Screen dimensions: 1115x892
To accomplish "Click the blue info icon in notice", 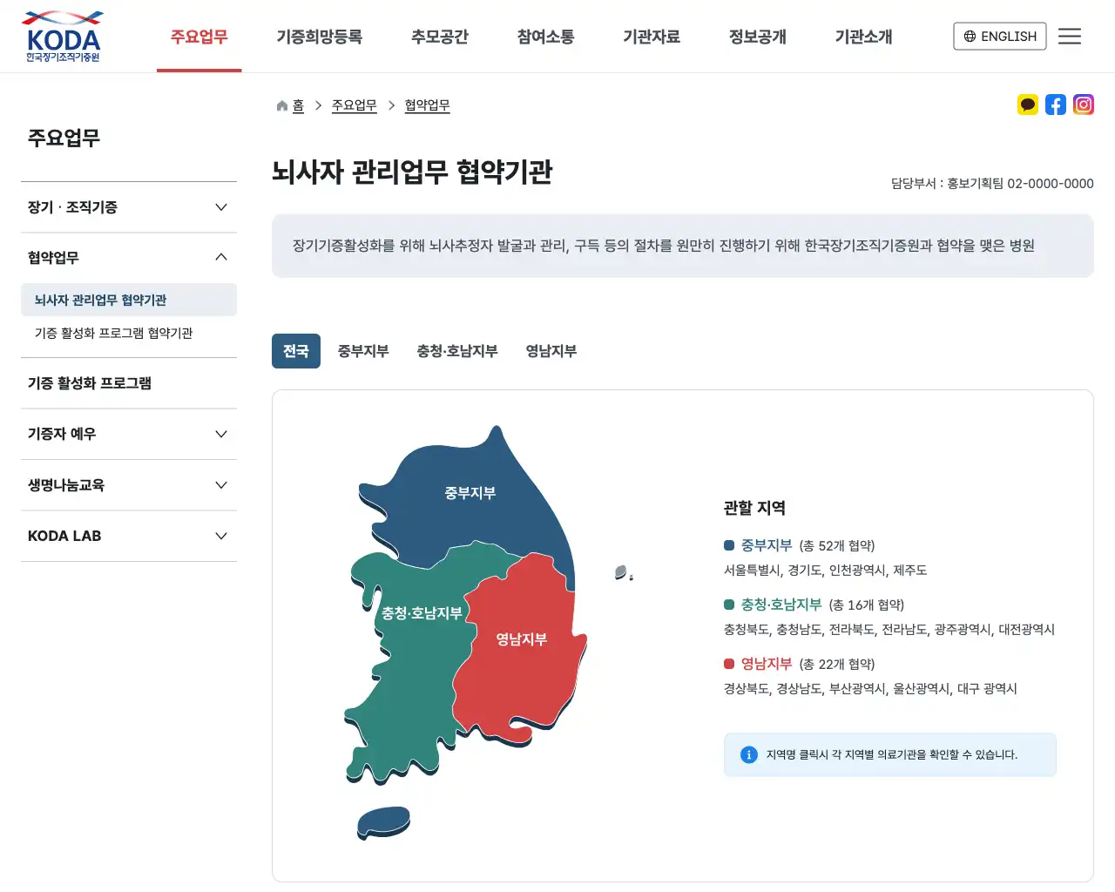I will pos(748,754).
